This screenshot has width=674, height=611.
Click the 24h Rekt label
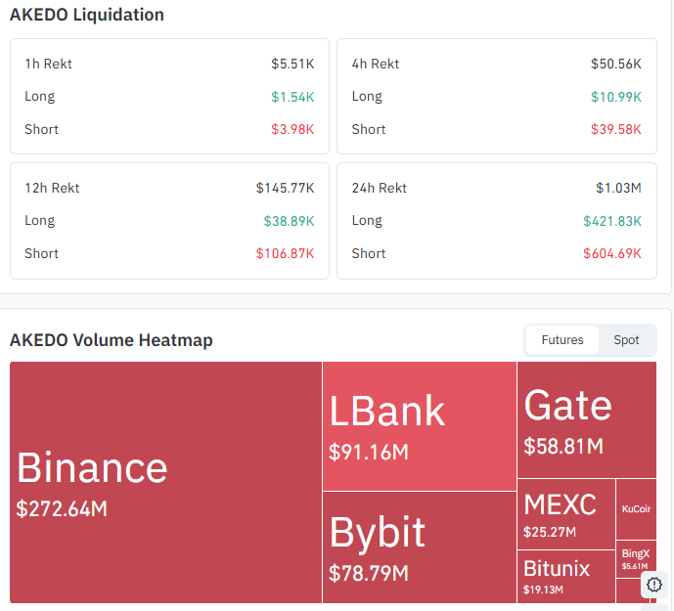pos(380,189)
